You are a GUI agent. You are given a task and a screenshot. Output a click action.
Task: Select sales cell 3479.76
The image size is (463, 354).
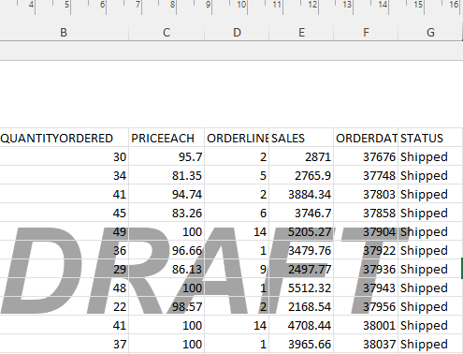[301, 250]
